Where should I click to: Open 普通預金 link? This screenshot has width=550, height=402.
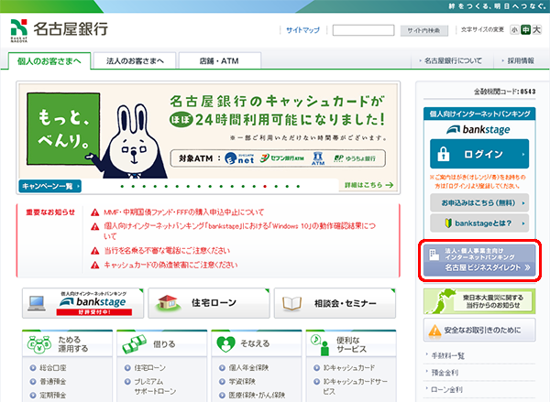[x=52, y=381]
